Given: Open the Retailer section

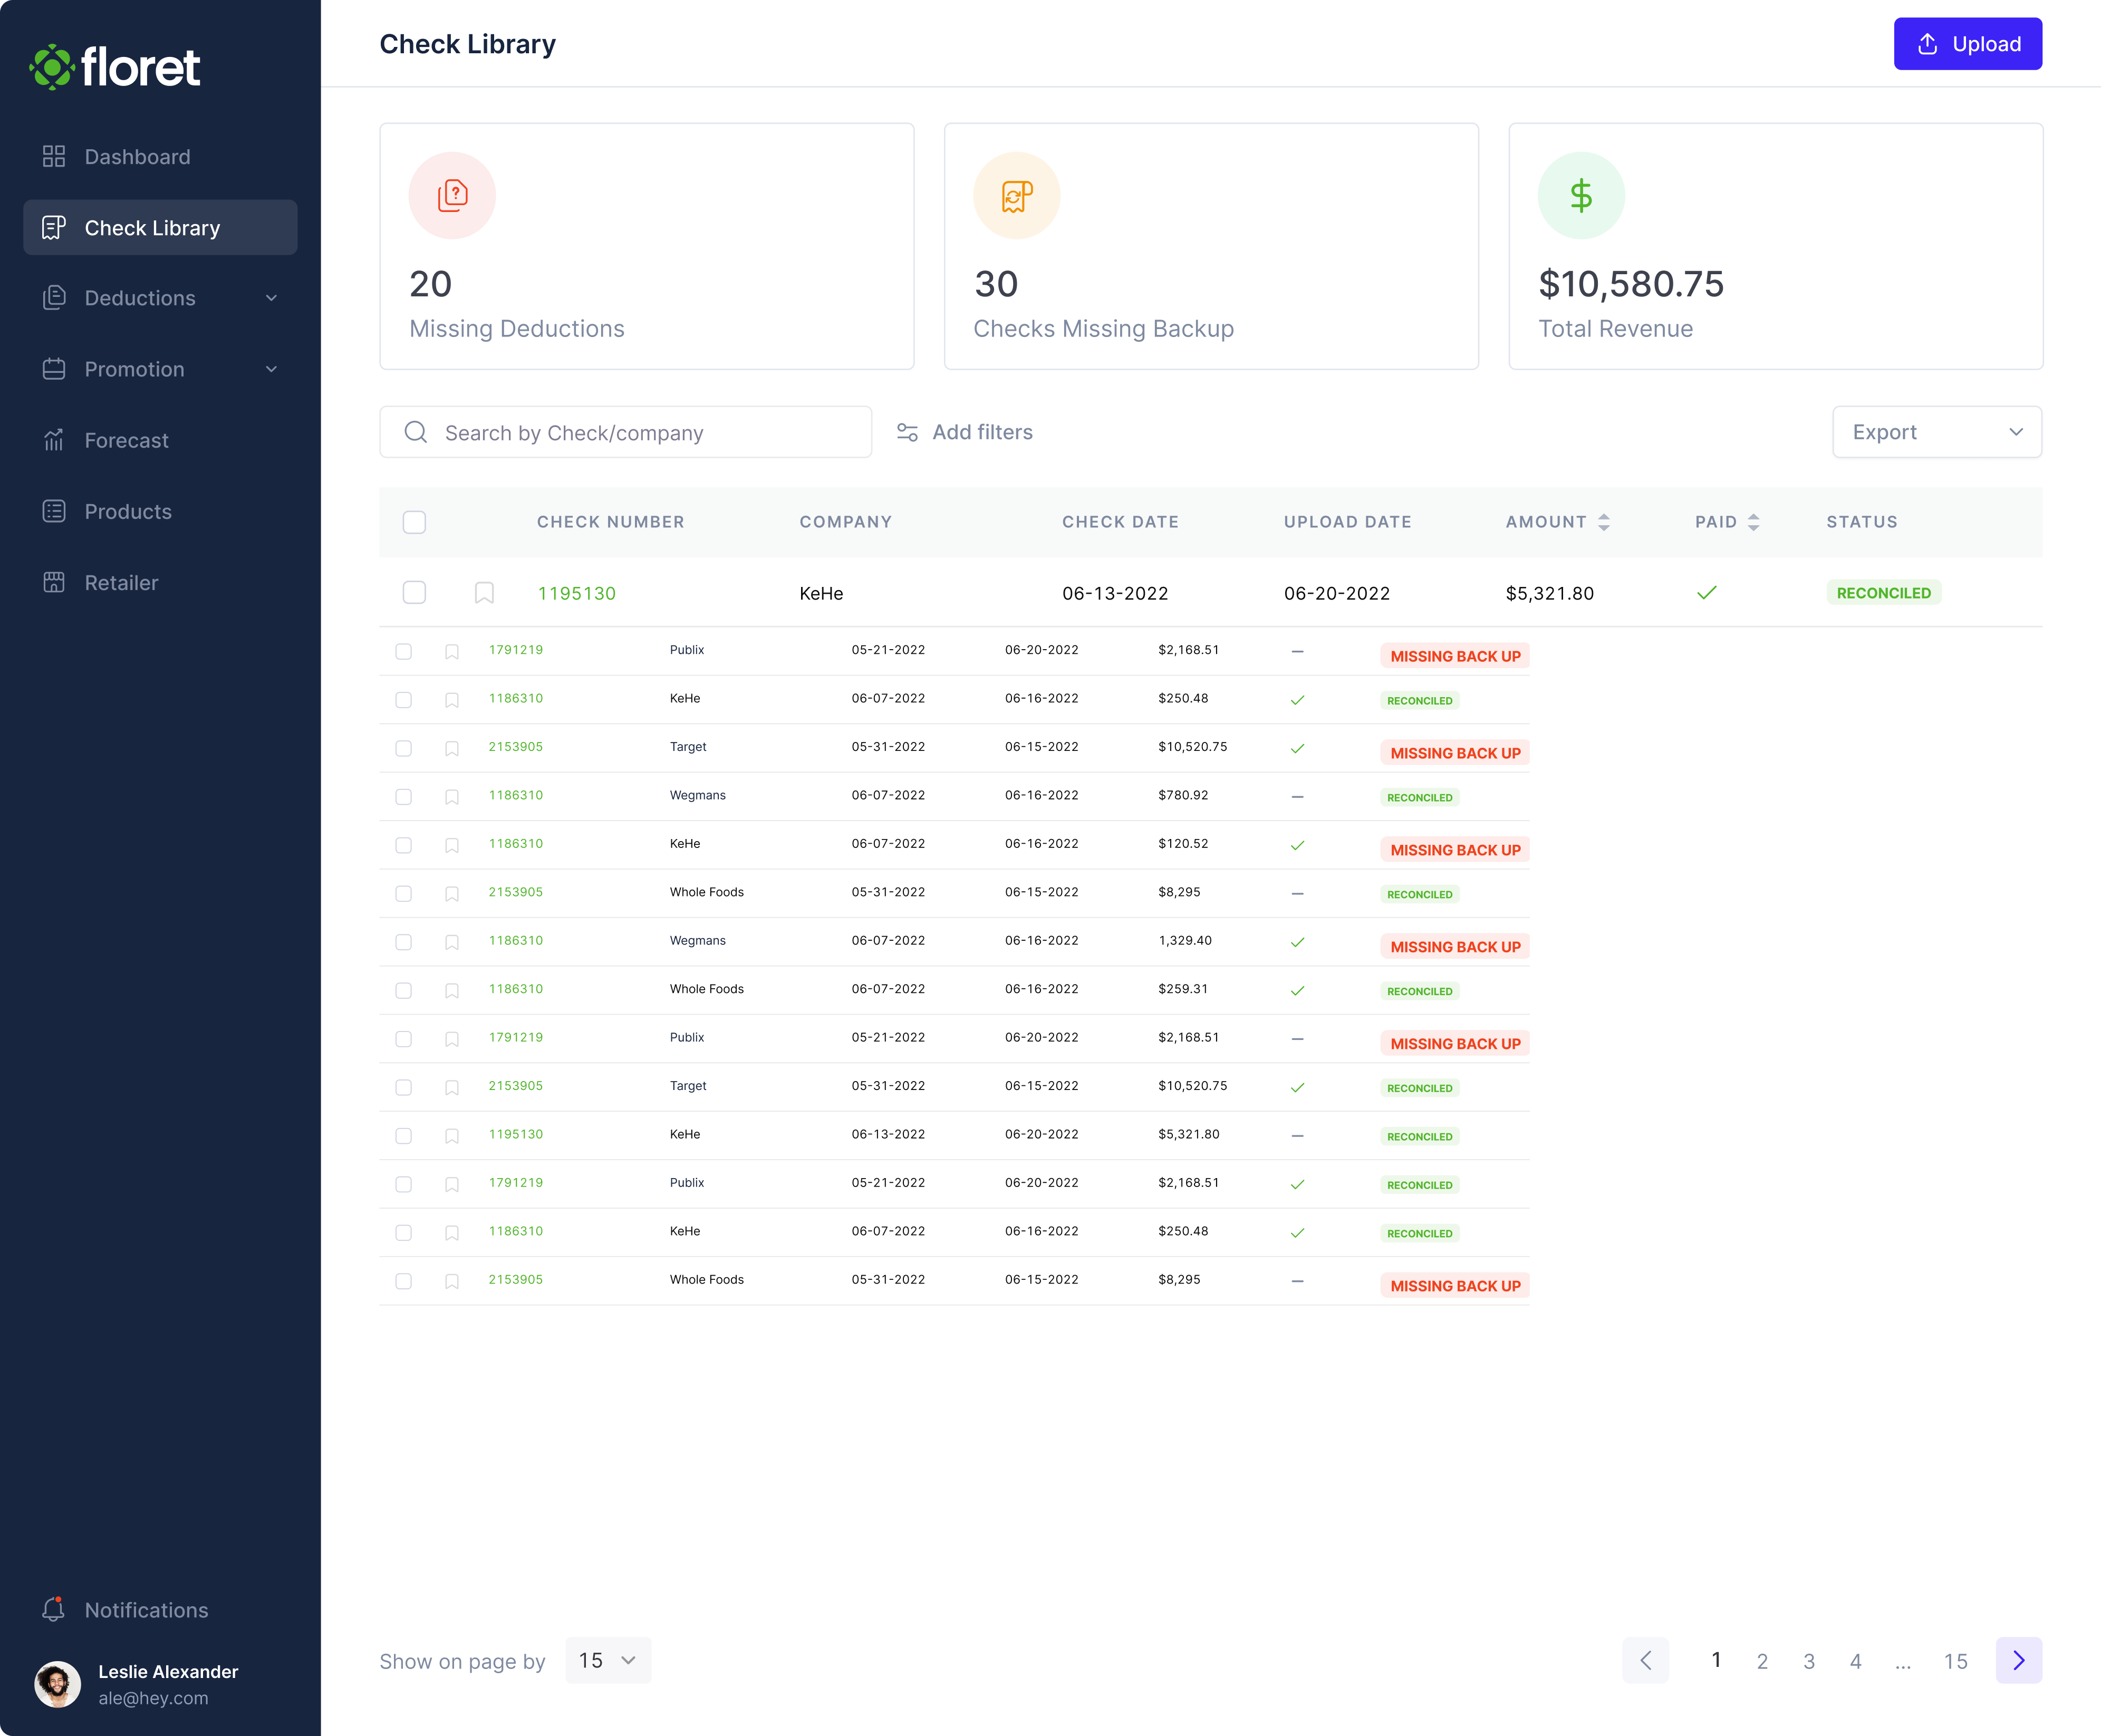Looking at the screenshot, I should tap(120, 582).
